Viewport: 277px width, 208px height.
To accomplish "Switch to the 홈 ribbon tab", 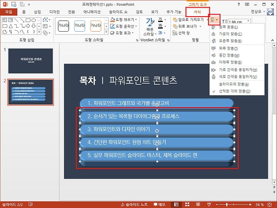I will (24, 12).
